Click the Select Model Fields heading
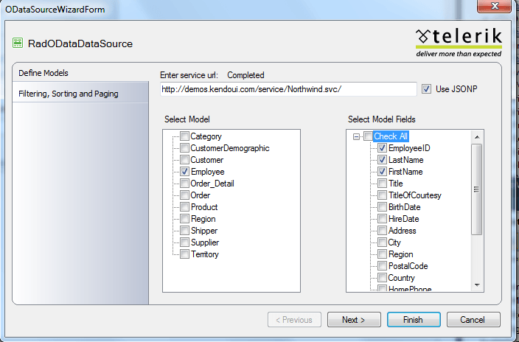Viewport: 519px width, 342px height. (382, 119)
